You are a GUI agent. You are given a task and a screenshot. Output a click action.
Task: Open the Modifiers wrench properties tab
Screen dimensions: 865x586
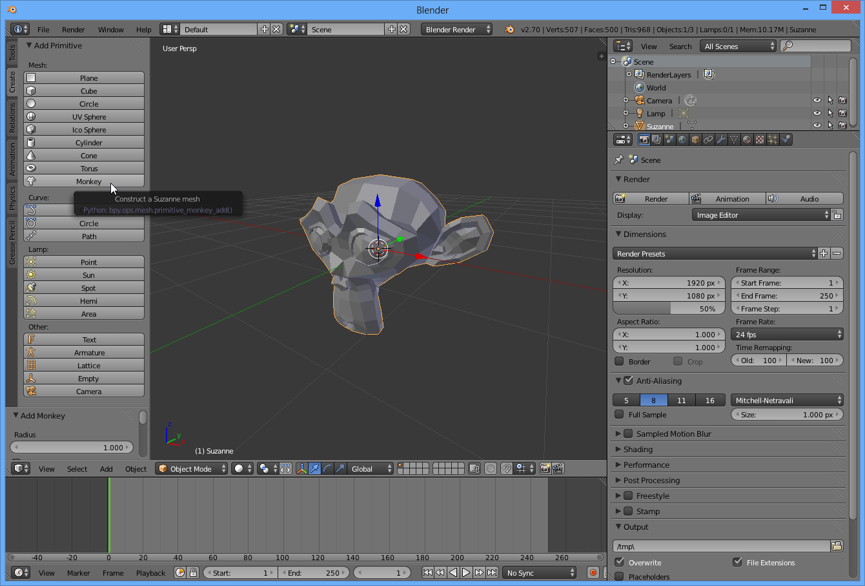(721, 140)
